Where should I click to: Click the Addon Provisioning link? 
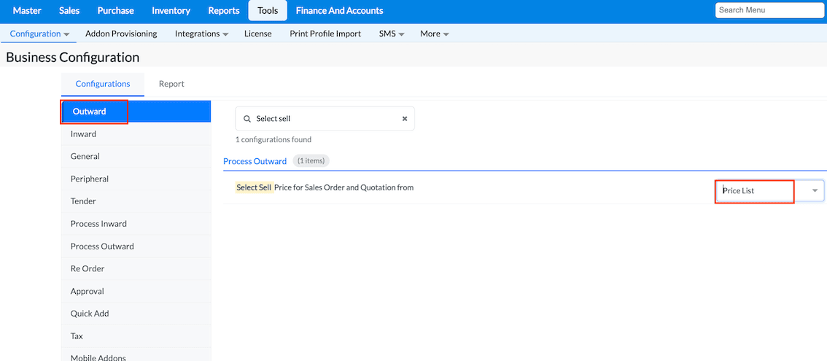pyautogui.click(x=121, y=34)
